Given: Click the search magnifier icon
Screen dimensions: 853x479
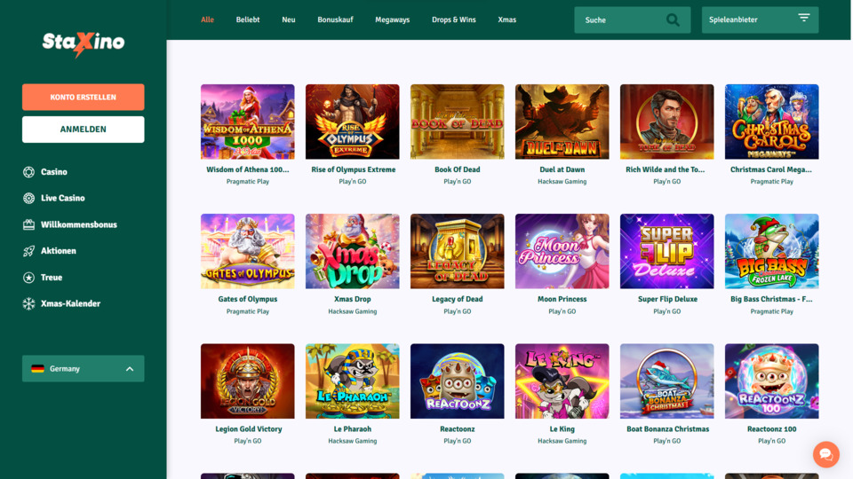Looking at the screenshot, I should click(x=673, y=20).
